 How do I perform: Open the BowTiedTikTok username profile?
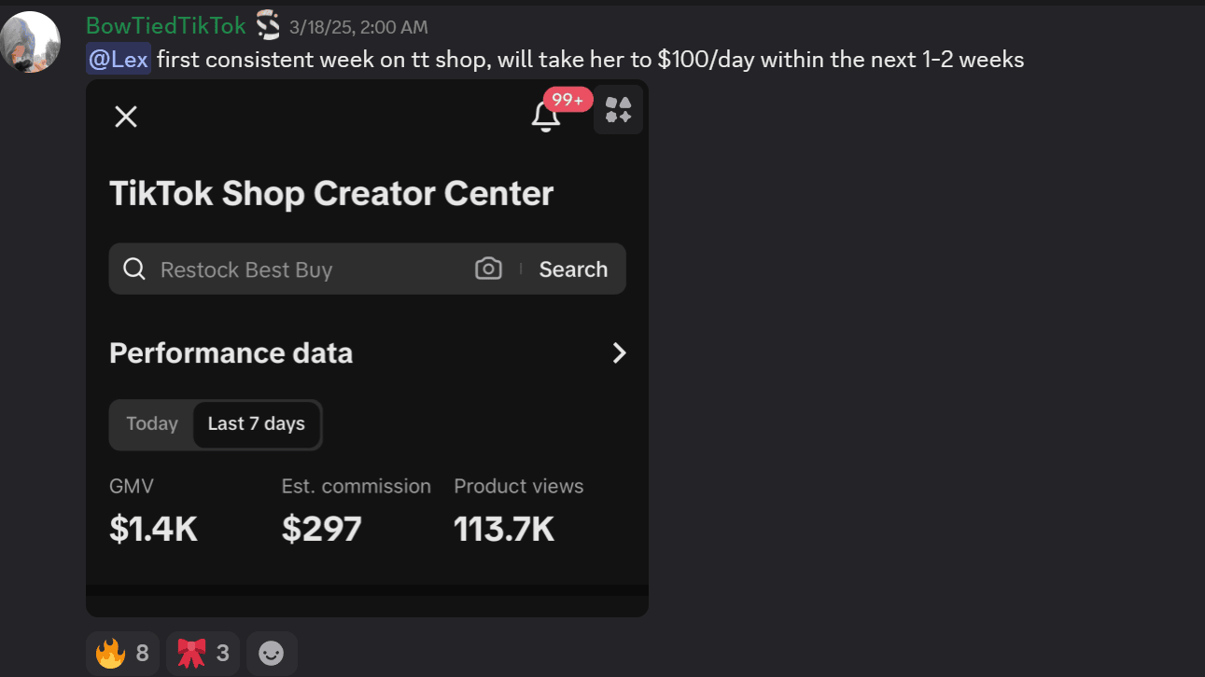[166, 25]
